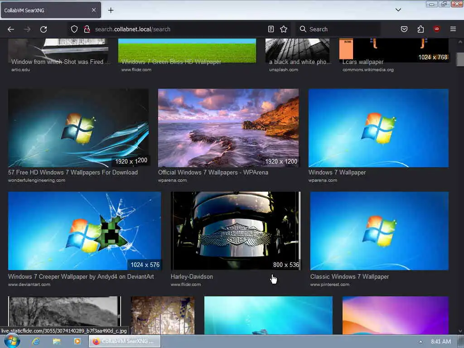464x348 pixels.
Task: Open Windows 7 Creeper Wallpaper image
Action: coord(85,231)
